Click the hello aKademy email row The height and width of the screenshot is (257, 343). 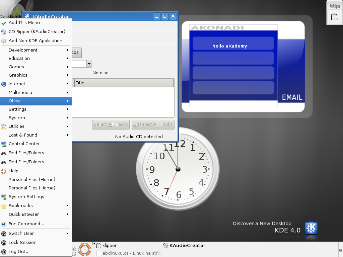coord(233,43)
